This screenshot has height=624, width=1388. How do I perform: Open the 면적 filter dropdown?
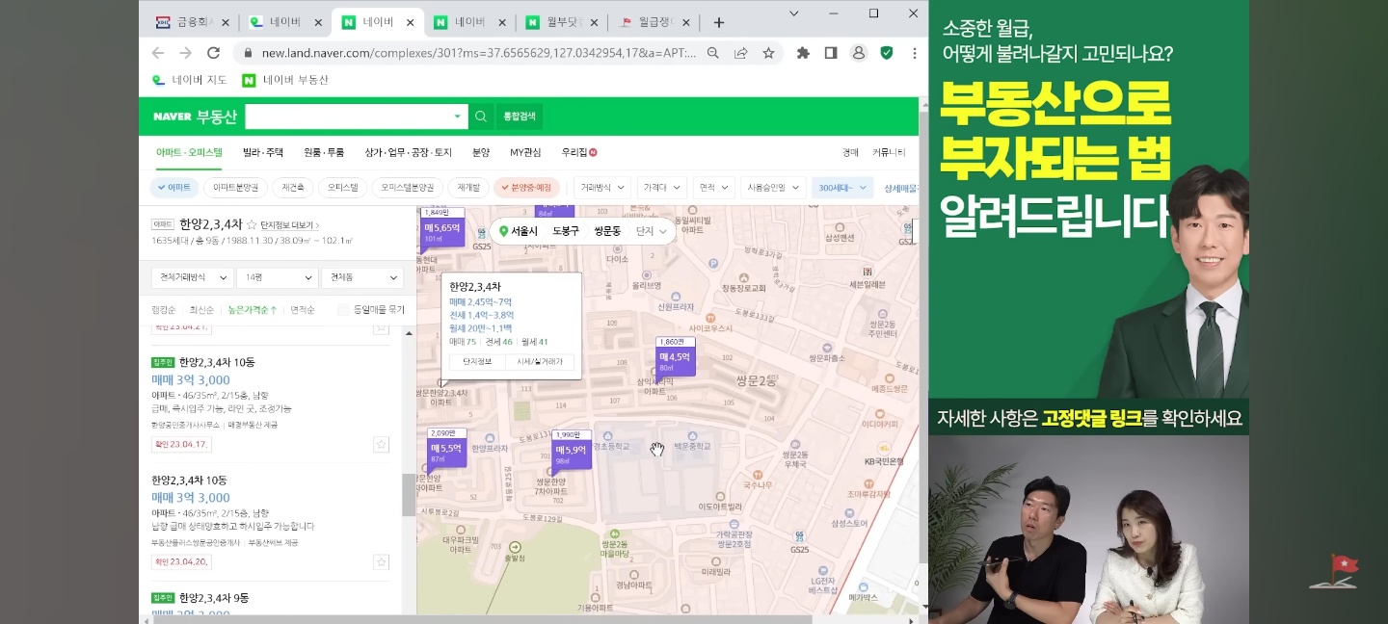click(713, 188)
